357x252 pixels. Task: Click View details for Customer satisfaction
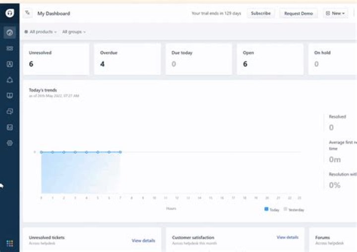pos(288,237)
